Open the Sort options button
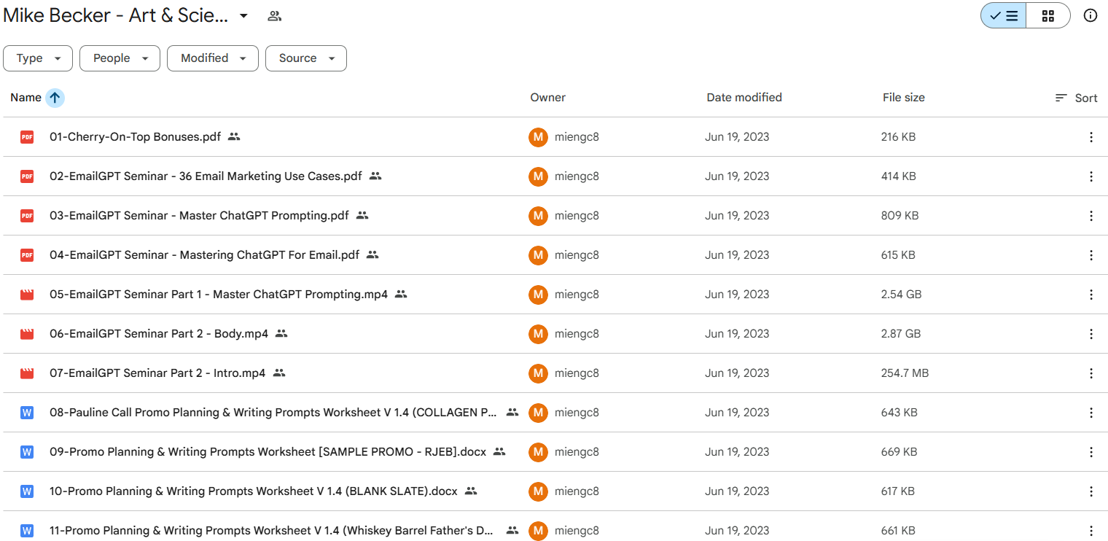Image resolution: width=1108 pixels, height=541 pixels. point(1076,98)
